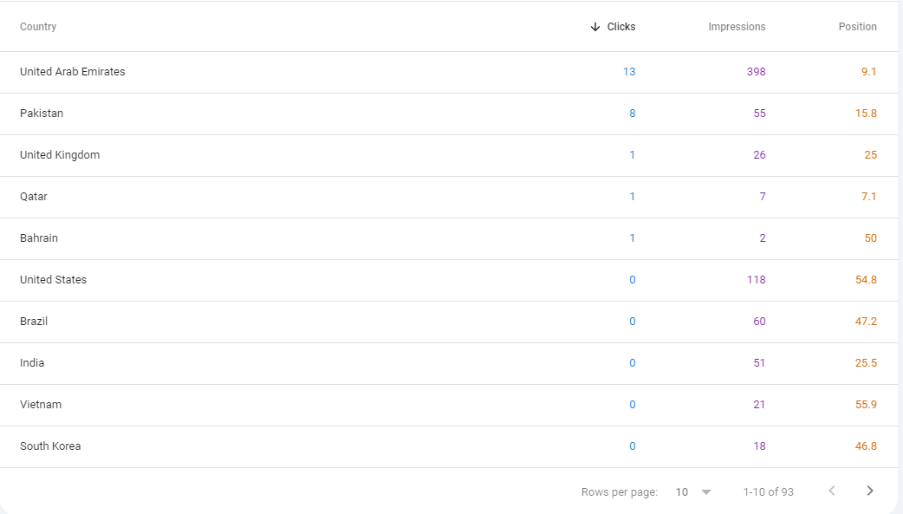Open the Brazil country row
Screen dimensions: 903x514
click(34, 322)
